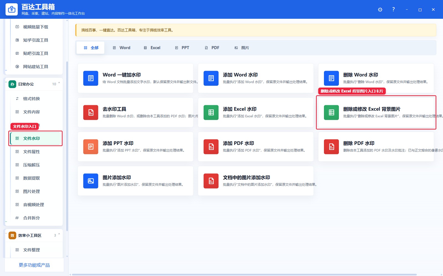Open the 删除 Word 水印 card title
The width and height of the screenshot is (443, 276).
(x=360, y=75)
